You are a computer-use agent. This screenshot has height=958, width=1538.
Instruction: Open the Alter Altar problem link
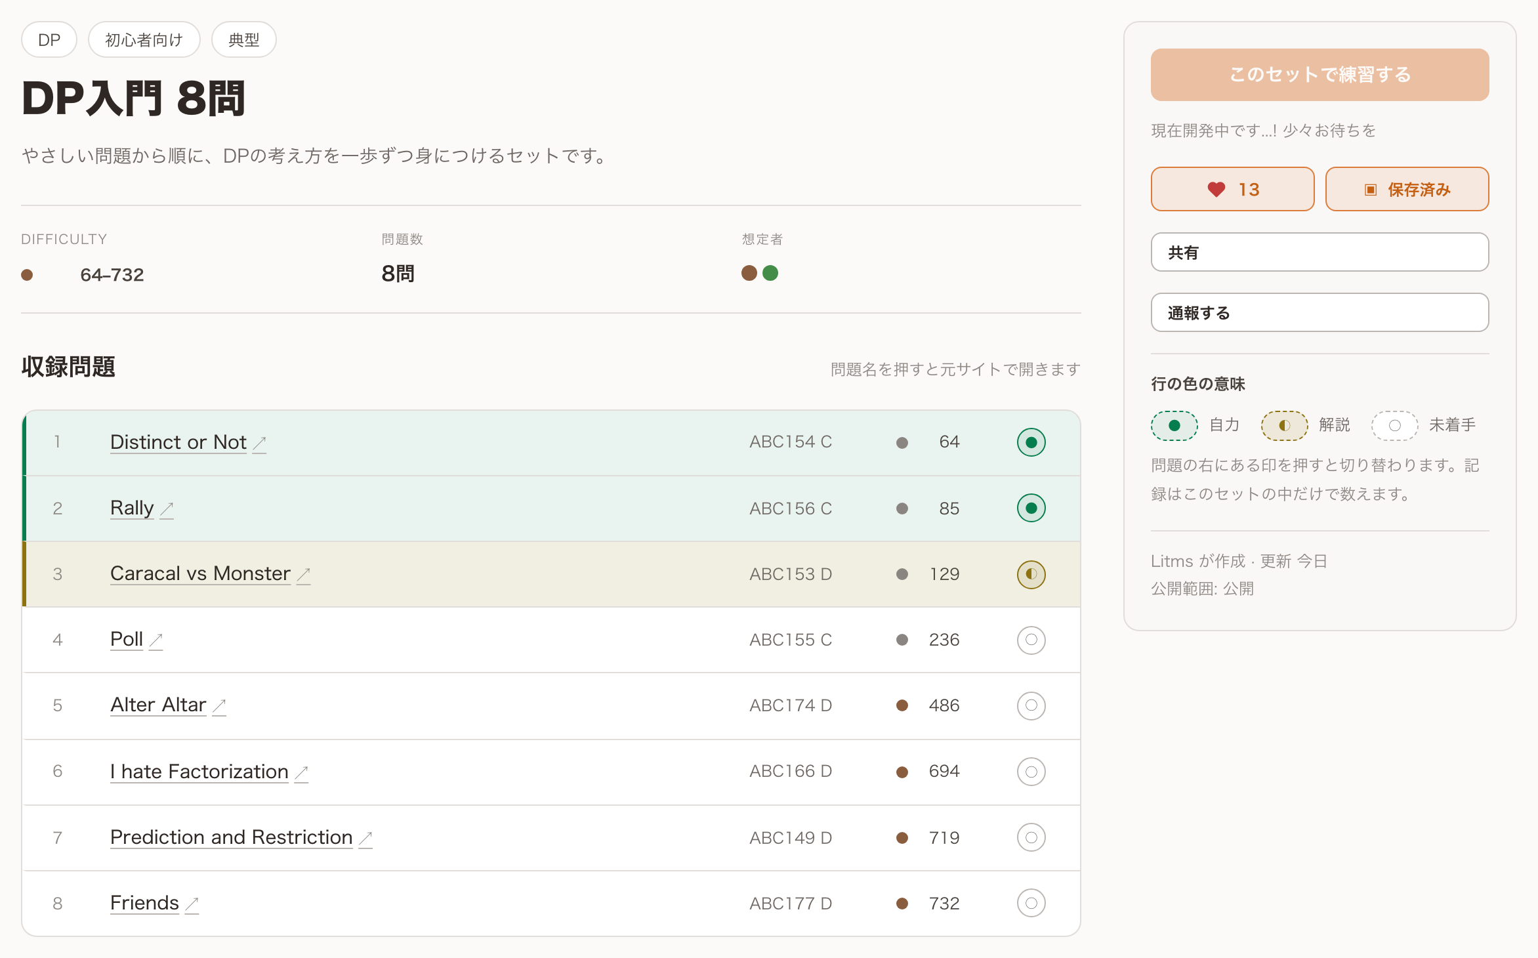[158, 705]
